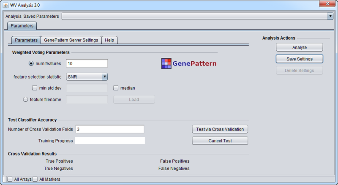338x185 pixels.
Task: Click the Analysis Actions heading
Action: 279,38
